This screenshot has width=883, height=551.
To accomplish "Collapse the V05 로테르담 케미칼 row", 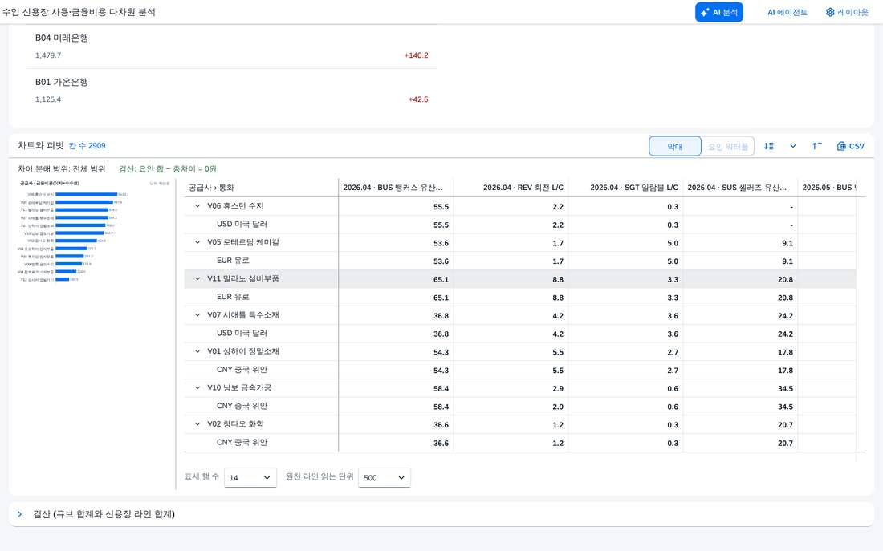I will tap(197, 242).
